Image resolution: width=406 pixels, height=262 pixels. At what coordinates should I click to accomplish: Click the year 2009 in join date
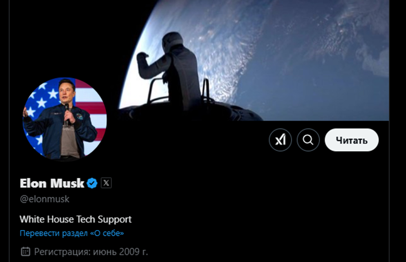click(x=130, y=252)
